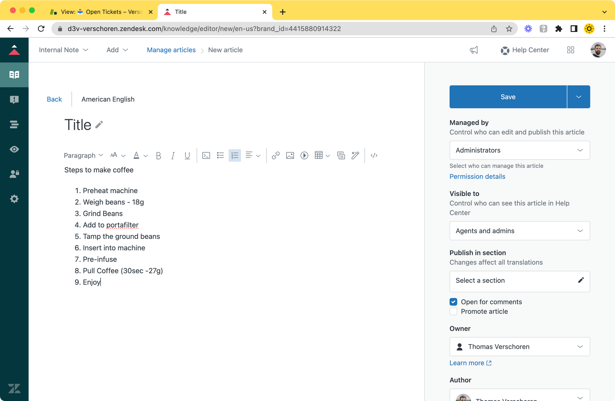This screenshot has height=401, width=615.
Task: Open the Add menu
Action: 117,50
